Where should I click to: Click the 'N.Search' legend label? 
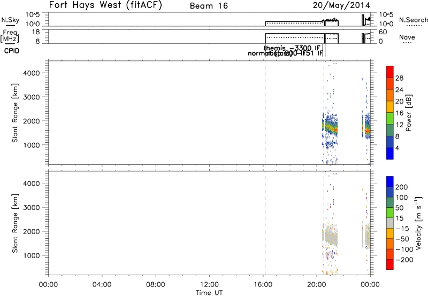[x=413, y=20]
